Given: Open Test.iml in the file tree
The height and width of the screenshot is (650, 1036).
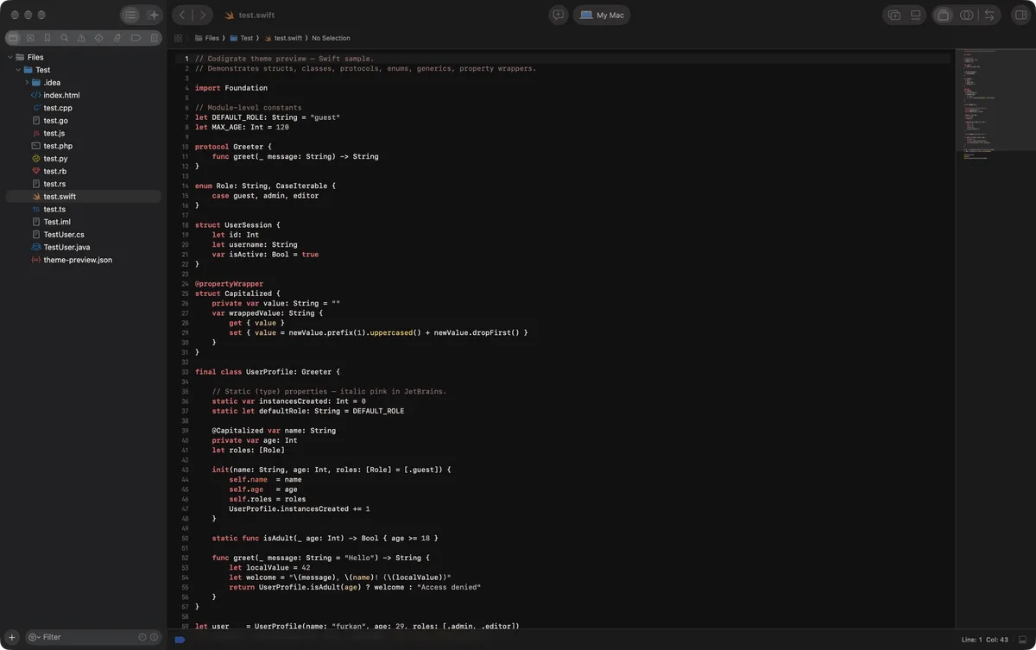Looking at the screenshot, I should coord(84,222).
